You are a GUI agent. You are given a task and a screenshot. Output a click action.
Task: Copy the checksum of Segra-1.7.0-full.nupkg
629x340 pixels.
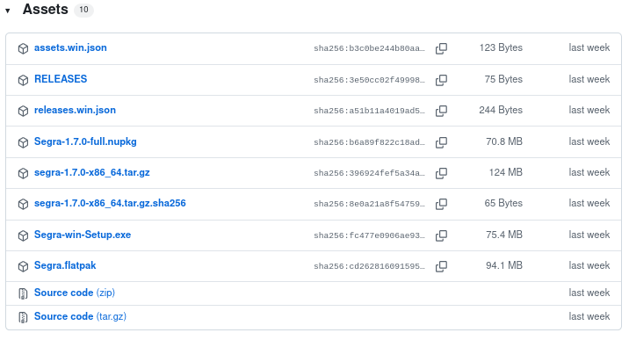pyautogui.click(x=441, y=142)
